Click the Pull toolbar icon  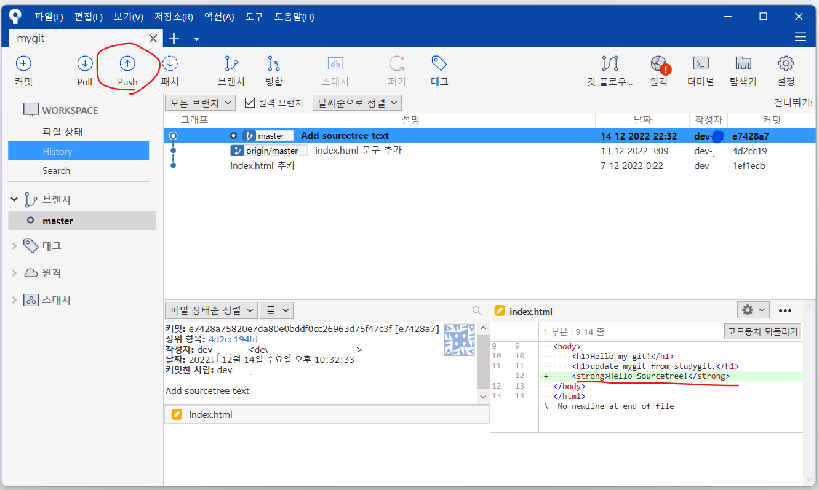(84, 69)
